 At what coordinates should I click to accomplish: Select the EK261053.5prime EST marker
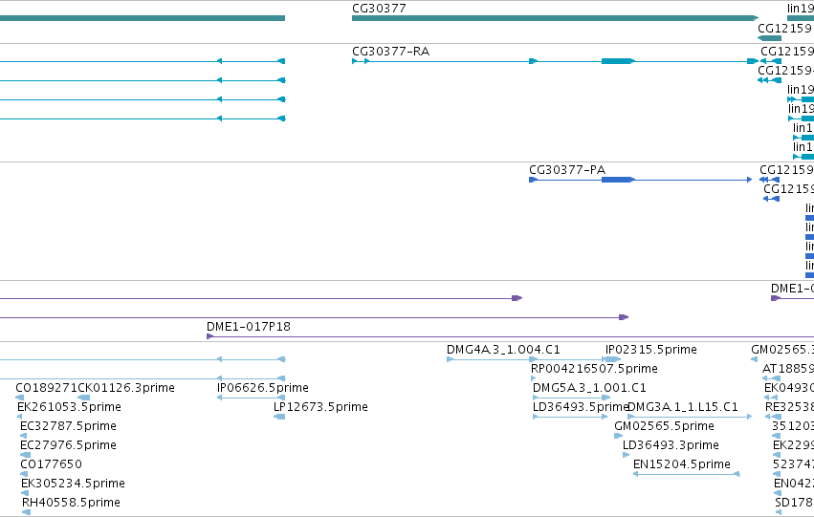tap(21, 417)
